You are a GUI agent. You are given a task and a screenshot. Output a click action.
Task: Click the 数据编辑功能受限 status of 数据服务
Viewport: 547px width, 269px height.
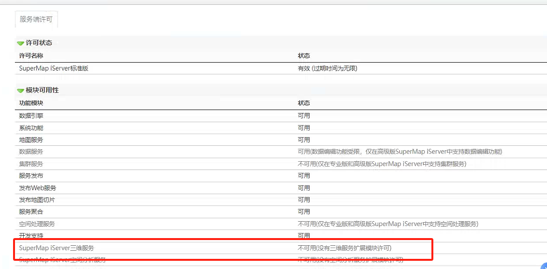(x=400, y=152)
